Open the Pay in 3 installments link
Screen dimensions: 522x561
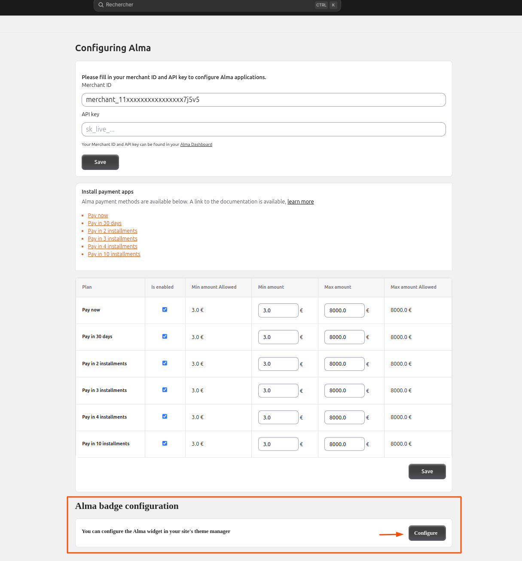(113, 239)
